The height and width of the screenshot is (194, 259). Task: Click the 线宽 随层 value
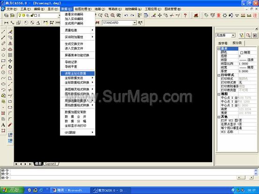click(247, 67)
